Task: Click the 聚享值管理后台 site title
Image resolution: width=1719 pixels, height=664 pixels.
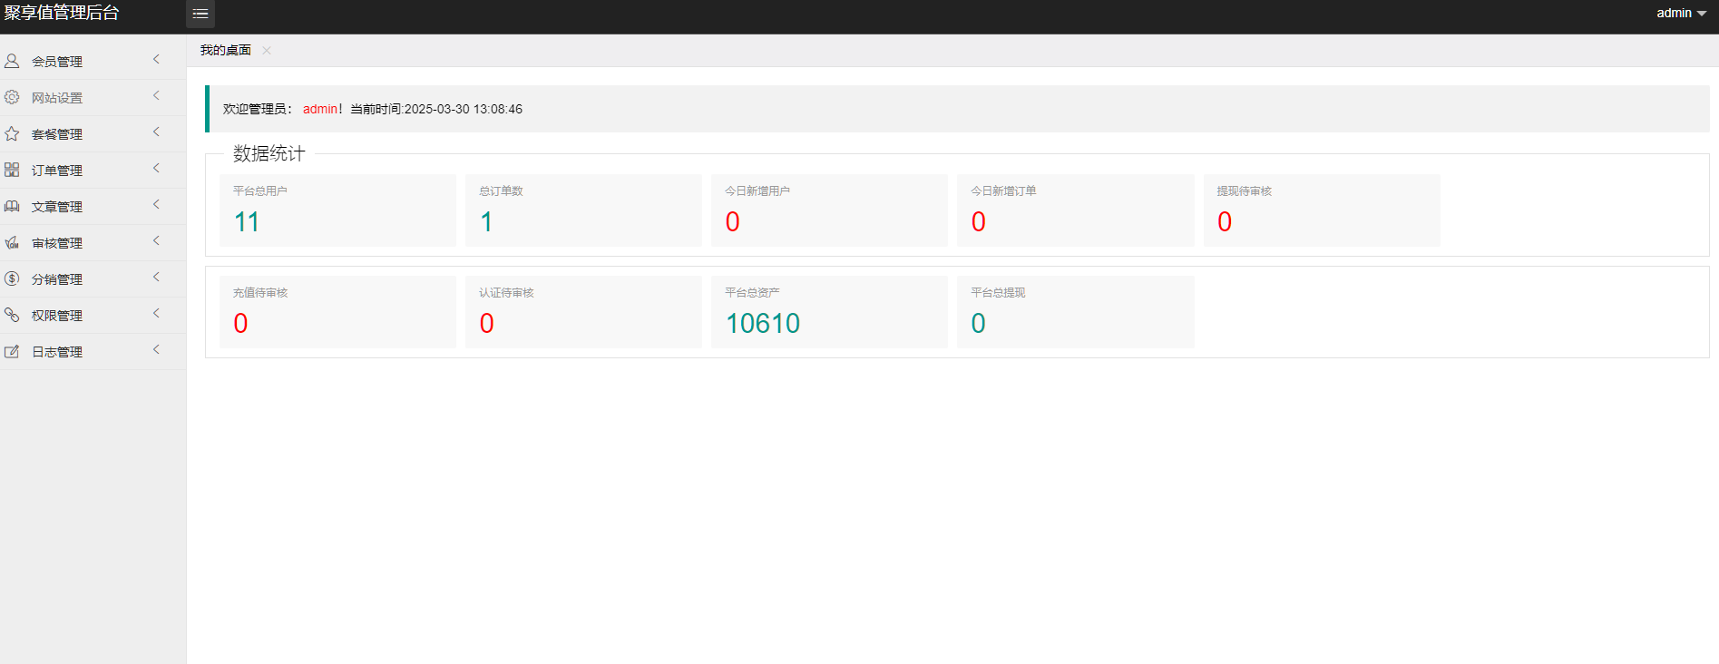Action: click(62, 13)
